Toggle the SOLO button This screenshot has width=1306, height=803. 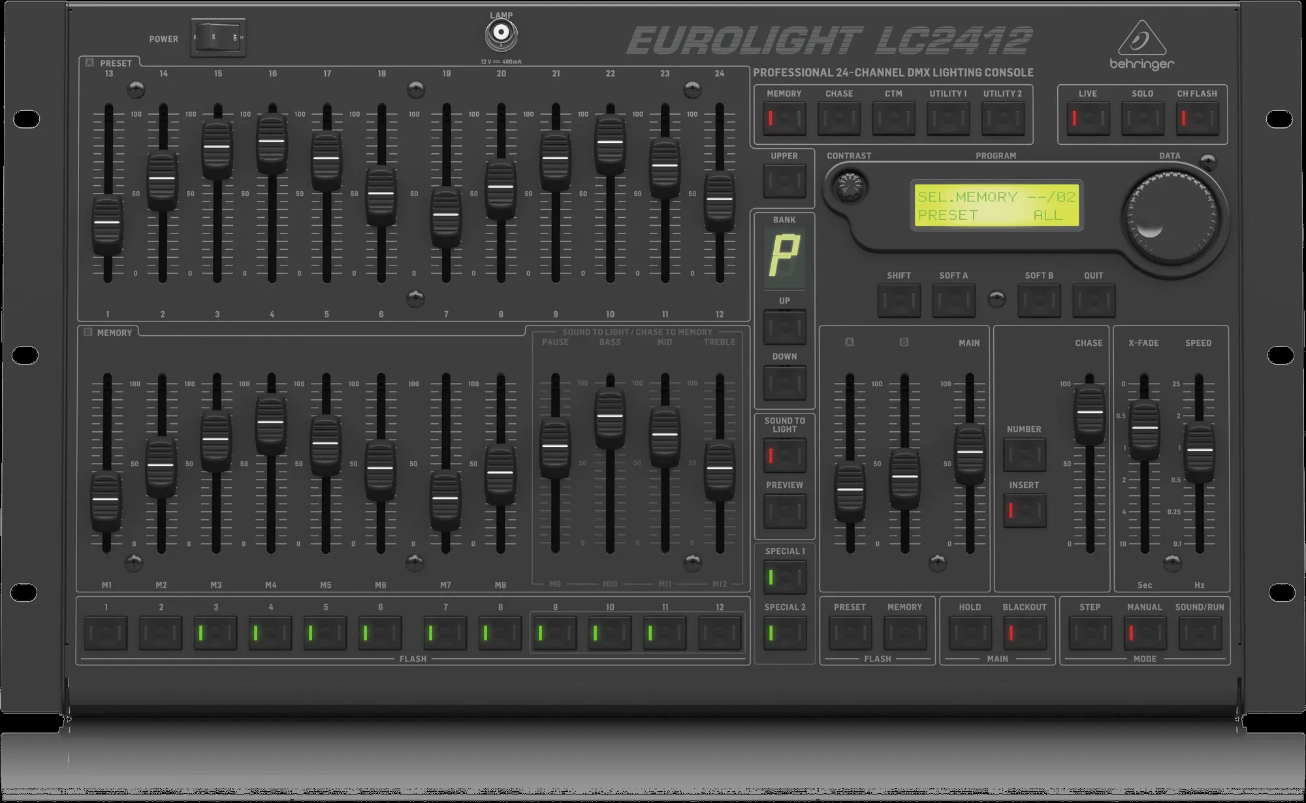pos(1143,118)
